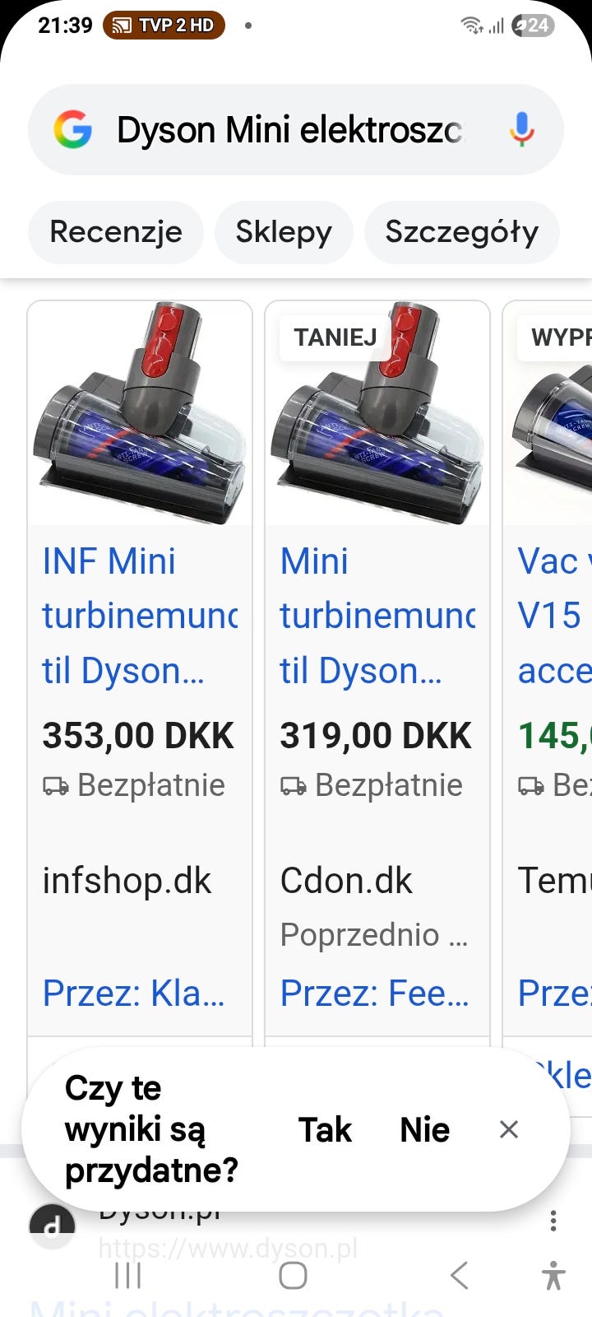592x1317 pixels.
Task: Tap the Google logo icon
Action: (72, 130)
